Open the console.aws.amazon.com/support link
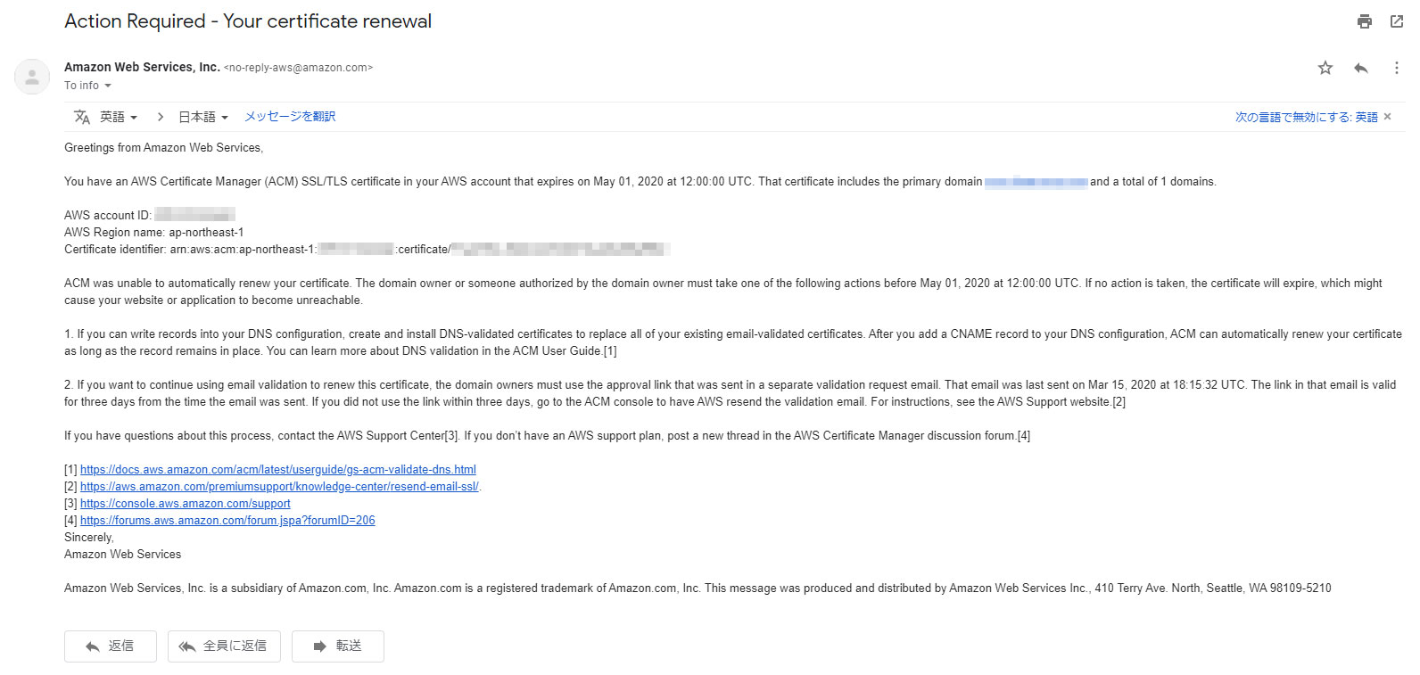The image size is (1420, 675). (185, 504)
